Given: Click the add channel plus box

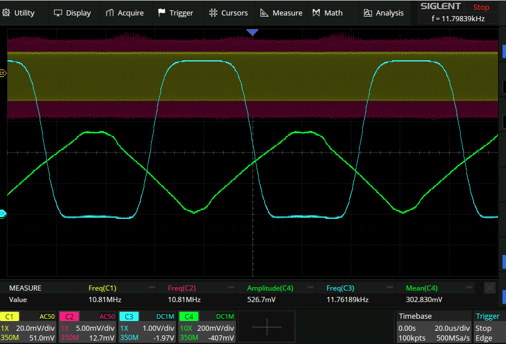Looking at the screenshot, I should point(267,327).
